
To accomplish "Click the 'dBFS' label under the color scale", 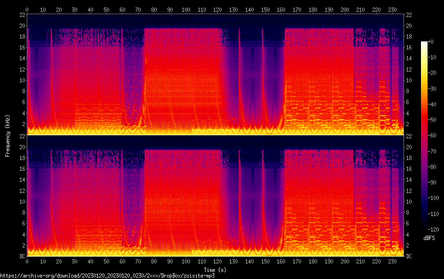I will pos(429,239).
